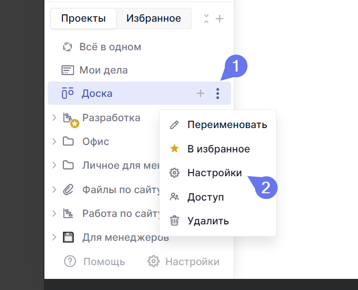Click the Мои дела list icon
This screenshot has width=358, height=290.
[67, 70]
